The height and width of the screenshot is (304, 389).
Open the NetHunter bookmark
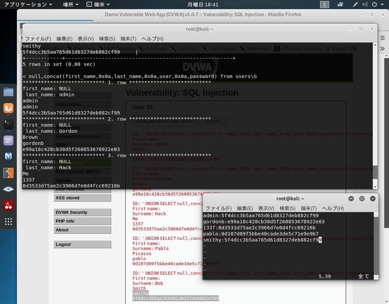coord(255,49)
